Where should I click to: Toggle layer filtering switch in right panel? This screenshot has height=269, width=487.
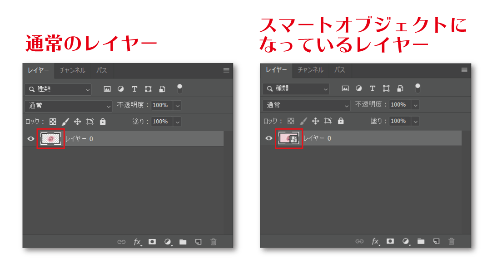click(417, 88)
